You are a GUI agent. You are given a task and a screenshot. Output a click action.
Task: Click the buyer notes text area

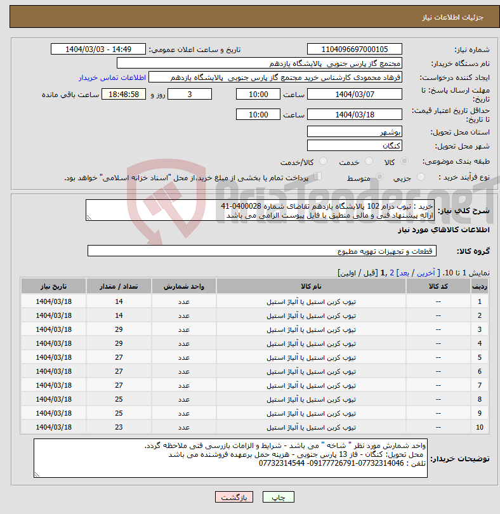click(230, 458)
